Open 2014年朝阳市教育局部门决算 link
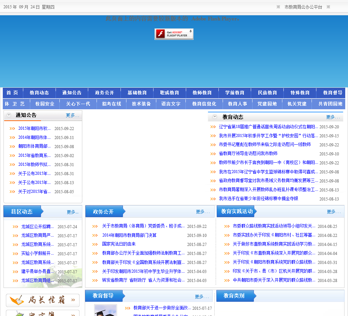Image resolution: width=348 pixels, height=316 pixels. (130, 235)
